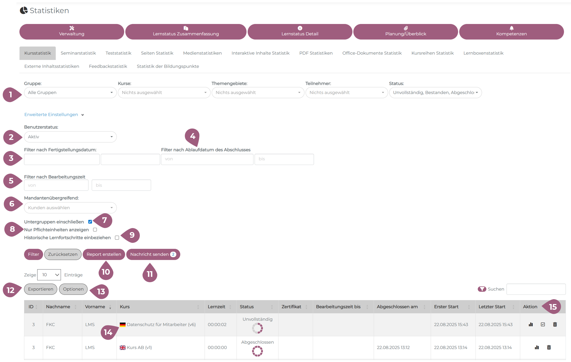
Task: Sort table by Lernzeit column arrows
Action: coord(230,307)
